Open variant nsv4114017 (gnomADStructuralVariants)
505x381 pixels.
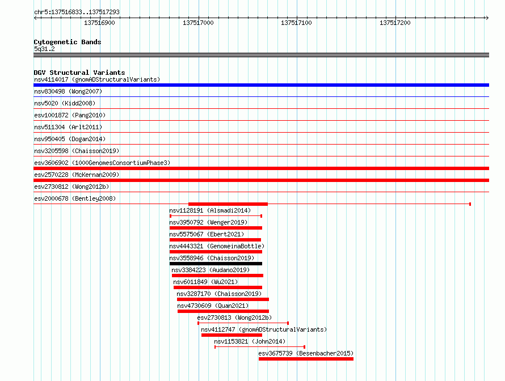click(x=97, y=79)
